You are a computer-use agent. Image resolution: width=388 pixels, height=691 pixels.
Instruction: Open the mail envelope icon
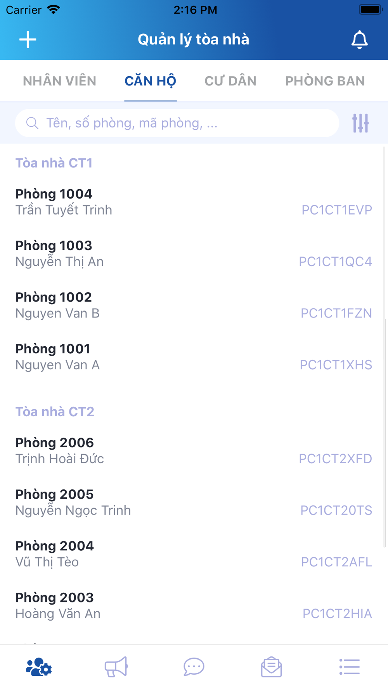pyautogui.click(x=272, y=667)
